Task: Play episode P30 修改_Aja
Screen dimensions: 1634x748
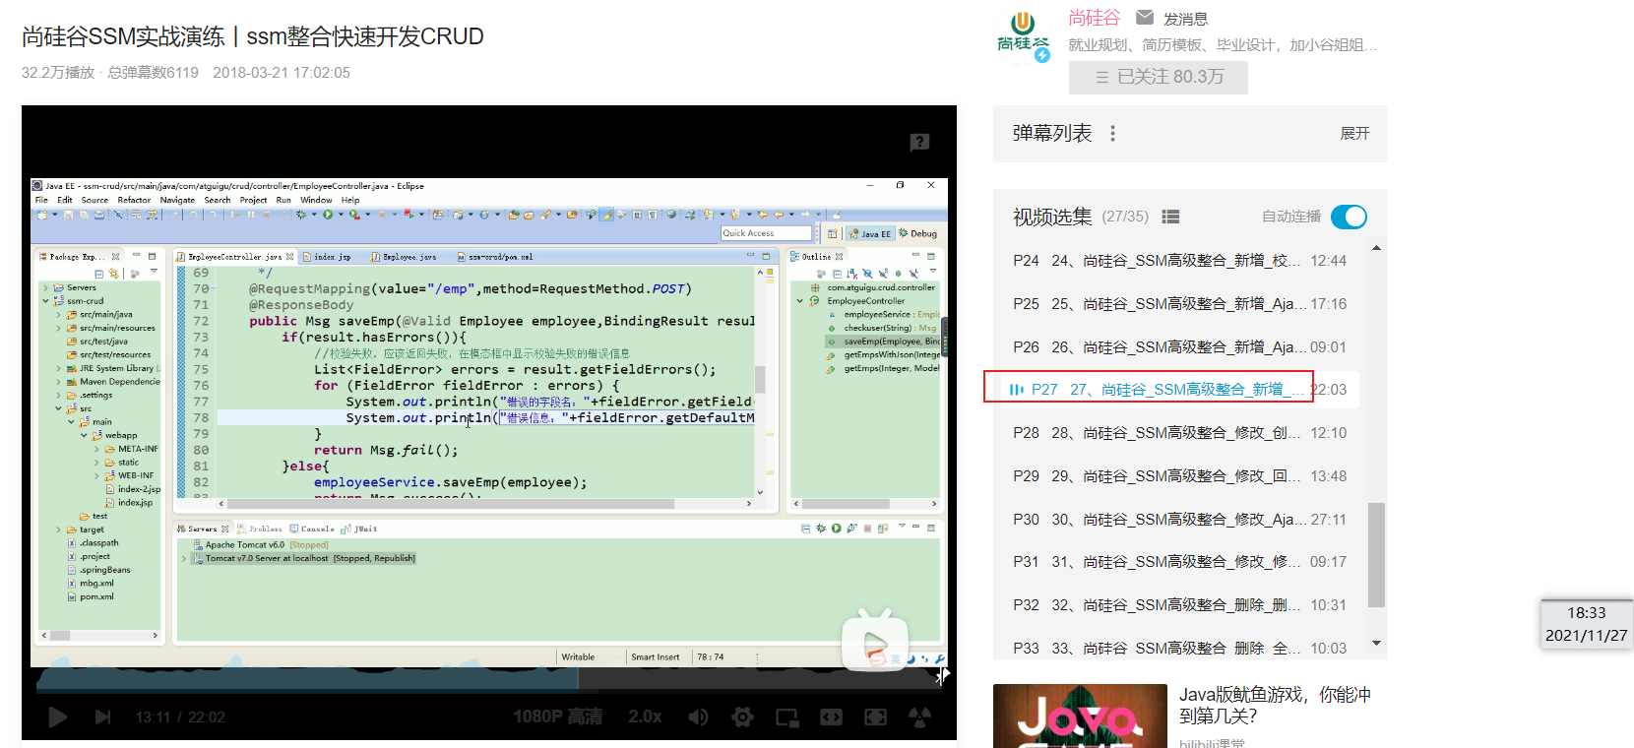Action: [x=1179, y=520]
